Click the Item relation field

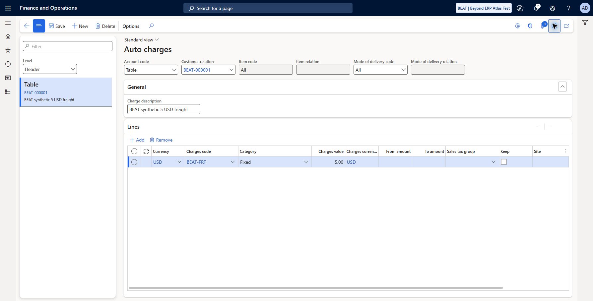click(323, 70)
